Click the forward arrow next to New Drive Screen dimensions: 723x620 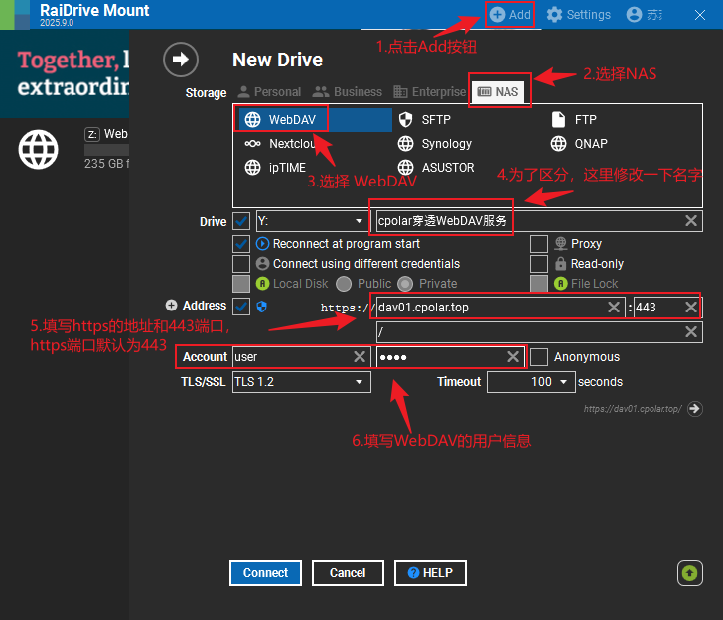pos(181,60)
